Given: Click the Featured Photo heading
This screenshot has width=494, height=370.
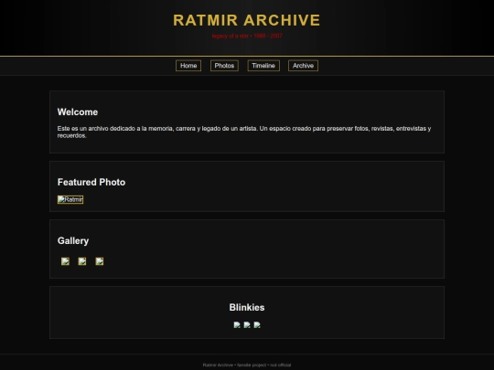Looking at the screenshot, I should 91,182.
